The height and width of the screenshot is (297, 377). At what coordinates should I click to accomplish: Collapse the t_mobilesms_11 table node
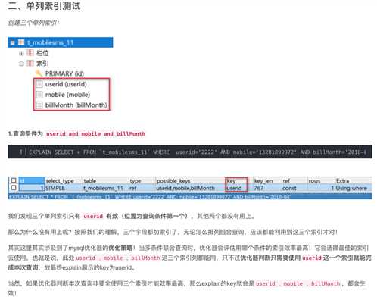[x=12, y=42]
